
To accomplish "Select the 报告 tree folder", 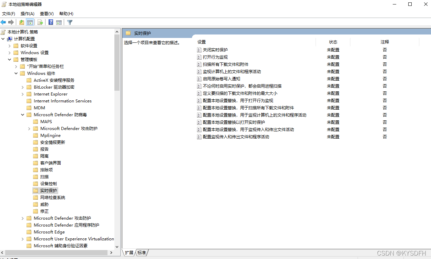I will click(44, 149).
